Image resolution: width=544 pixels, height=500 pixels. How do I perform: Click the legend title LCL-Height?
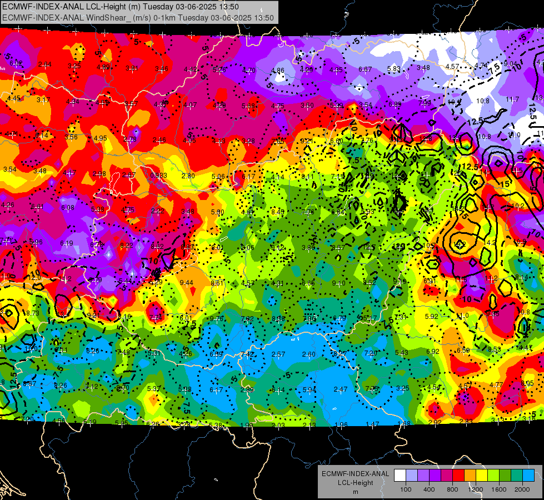click(x=355, y=483)
